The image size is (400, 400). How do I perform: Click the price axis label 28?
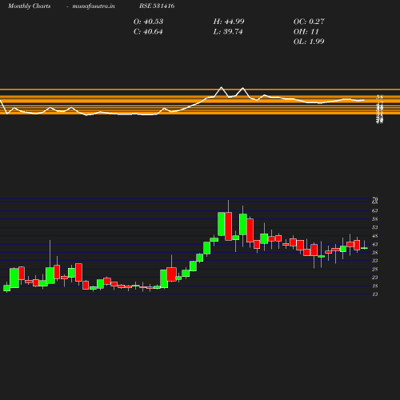(x=375, y=270)
